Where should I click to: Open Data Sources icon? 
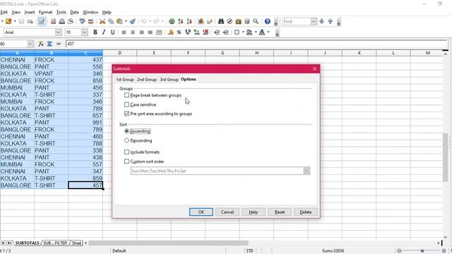(x=247, y=21)
